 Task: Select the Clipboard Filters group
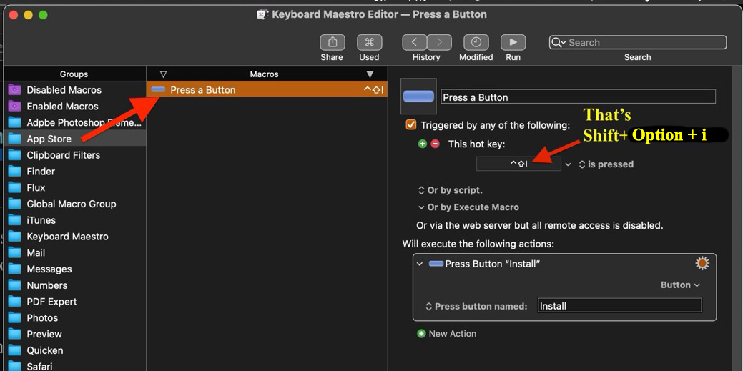tap(75, 155)
